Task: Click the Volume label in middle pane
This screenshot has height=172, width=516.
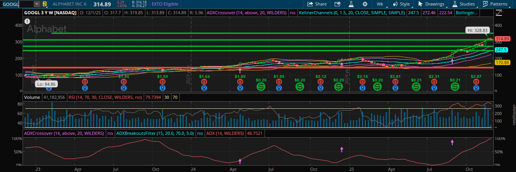Action: pyautogui.click(x=32, y=97)
